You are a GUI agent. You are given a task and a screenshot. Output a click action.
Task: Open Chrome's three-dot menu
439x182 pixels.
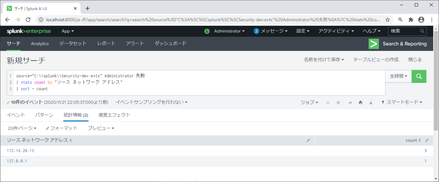pos(432,20)
